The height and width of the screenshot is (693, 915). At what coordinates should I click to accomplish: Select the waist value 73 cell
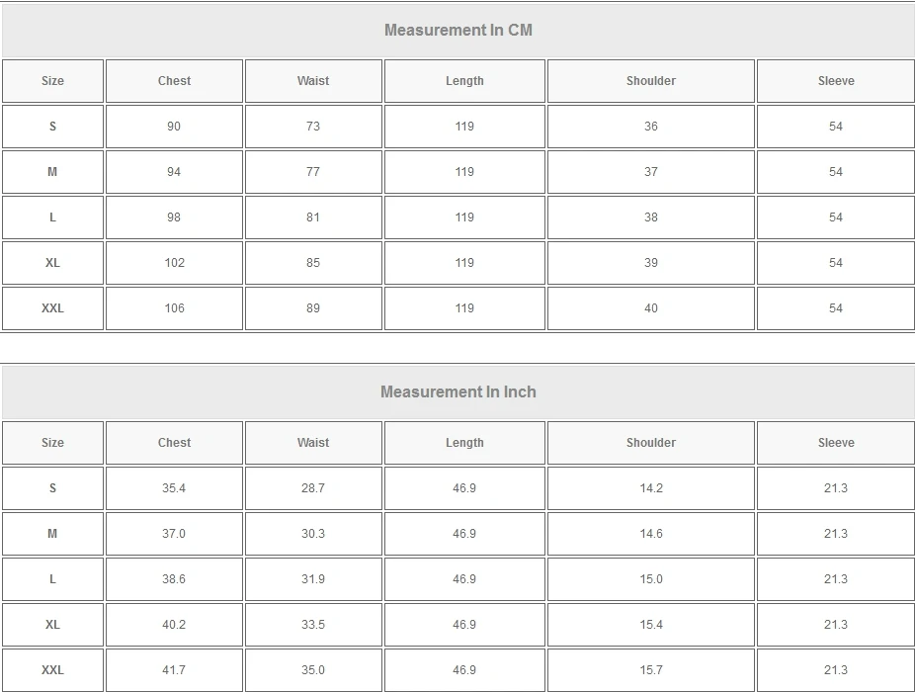(313, 127)
